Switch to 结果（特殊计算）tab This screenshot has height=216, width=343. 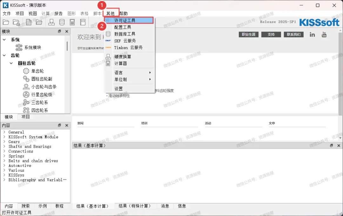coord(135,206)
